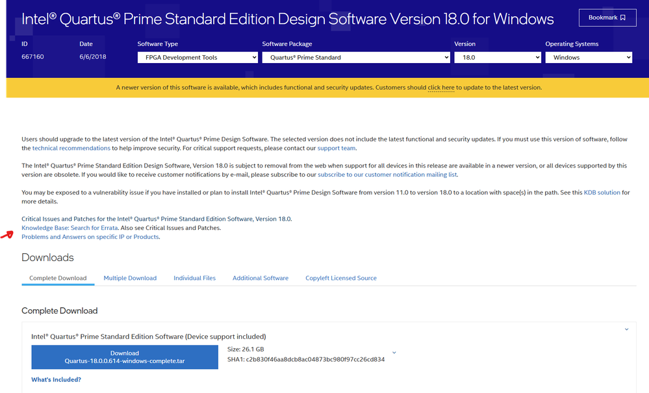Follow the 'click here' update link
Image resolution: width=649 pixels, height=393 pixels.
(441, 88)
